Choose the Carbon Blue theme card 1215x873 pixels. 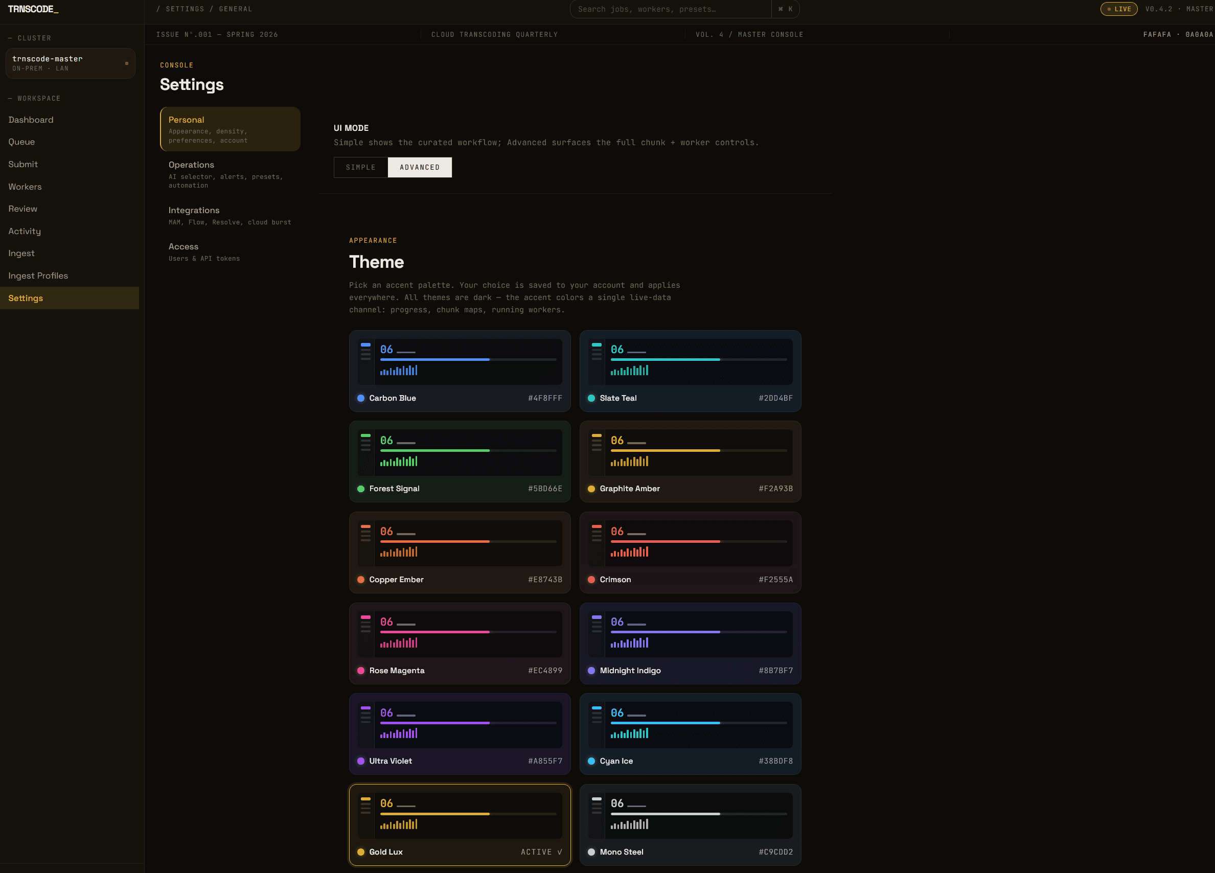[460, 371]
